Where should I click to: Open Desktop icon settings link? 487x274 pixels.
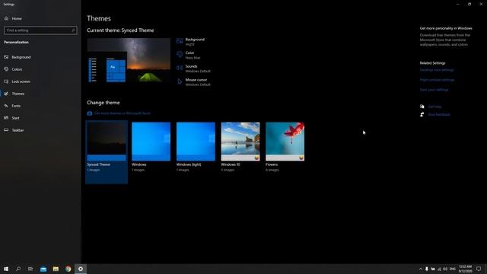coord(437,70)
